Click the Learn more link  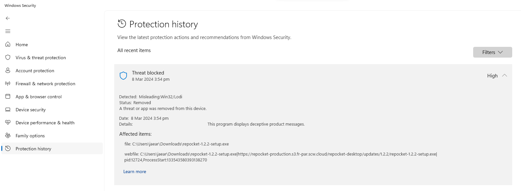(x=135, y=172)
